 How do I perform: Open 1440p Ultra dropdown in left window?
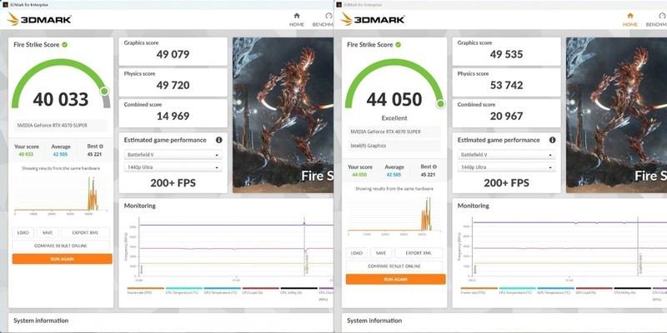click(x=173, y=167)
